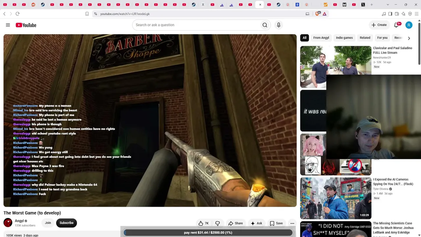Viewport: 421px width, 237px height.
Task: Open the Tyler Oliveira channel name
Action: (381, 189)
